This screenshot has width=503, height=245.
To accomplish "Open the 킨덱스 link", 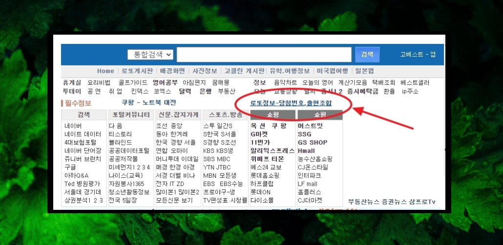I will [140, 91].
